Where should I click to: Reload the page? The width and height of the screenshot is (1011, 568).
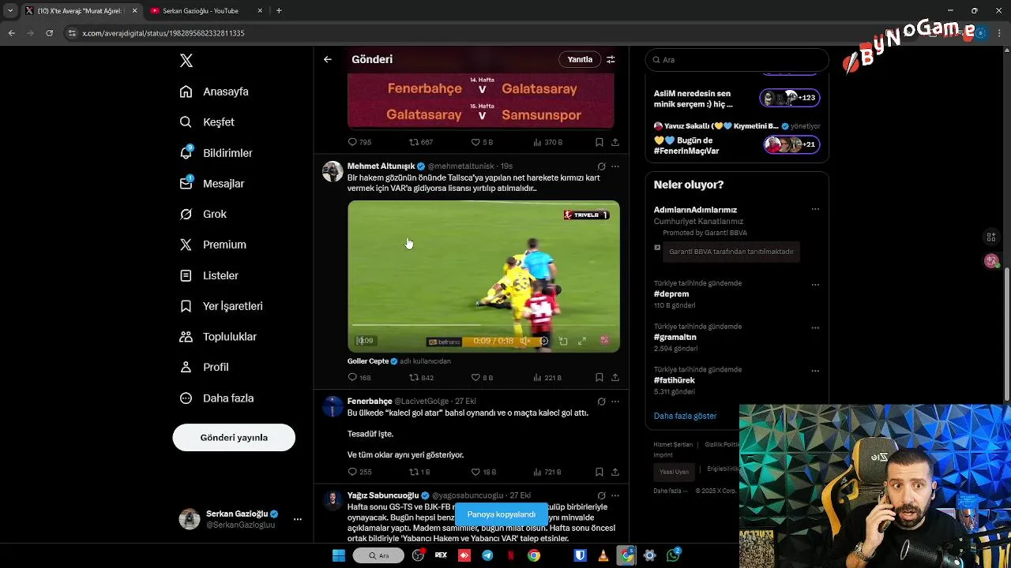coord(49,33)
